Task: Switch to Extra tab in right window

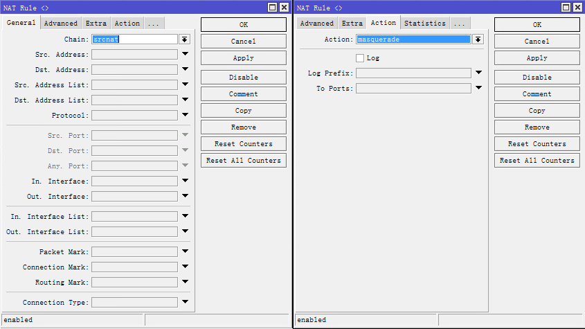Action: click(352, 24)
